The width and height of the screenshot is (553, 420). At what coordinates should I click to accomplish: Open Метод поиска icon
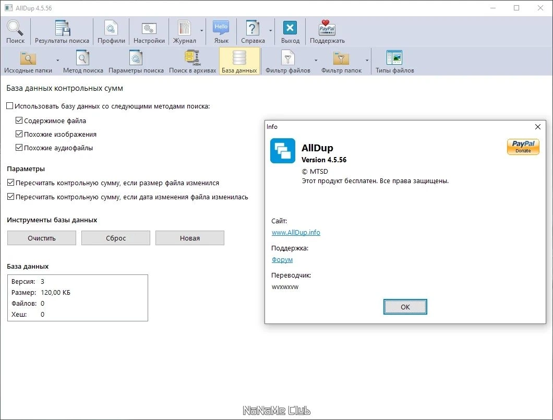coord(82,58)
